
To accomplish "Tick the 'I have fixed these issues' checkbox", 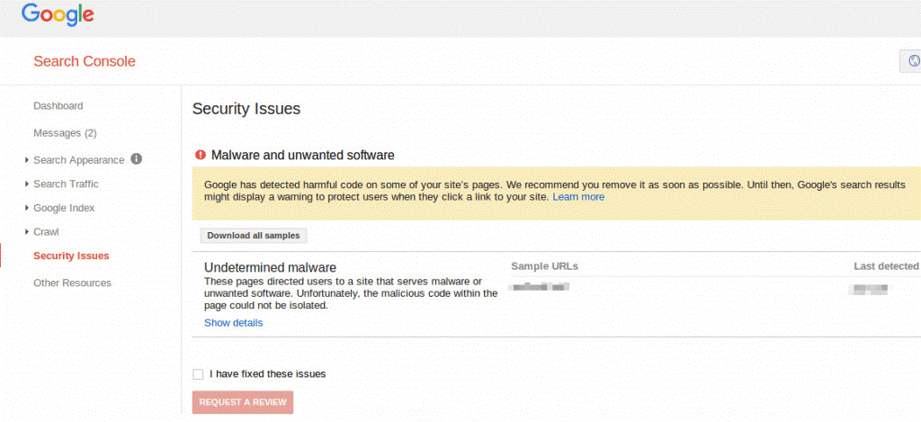I will [x=198, y=374].
